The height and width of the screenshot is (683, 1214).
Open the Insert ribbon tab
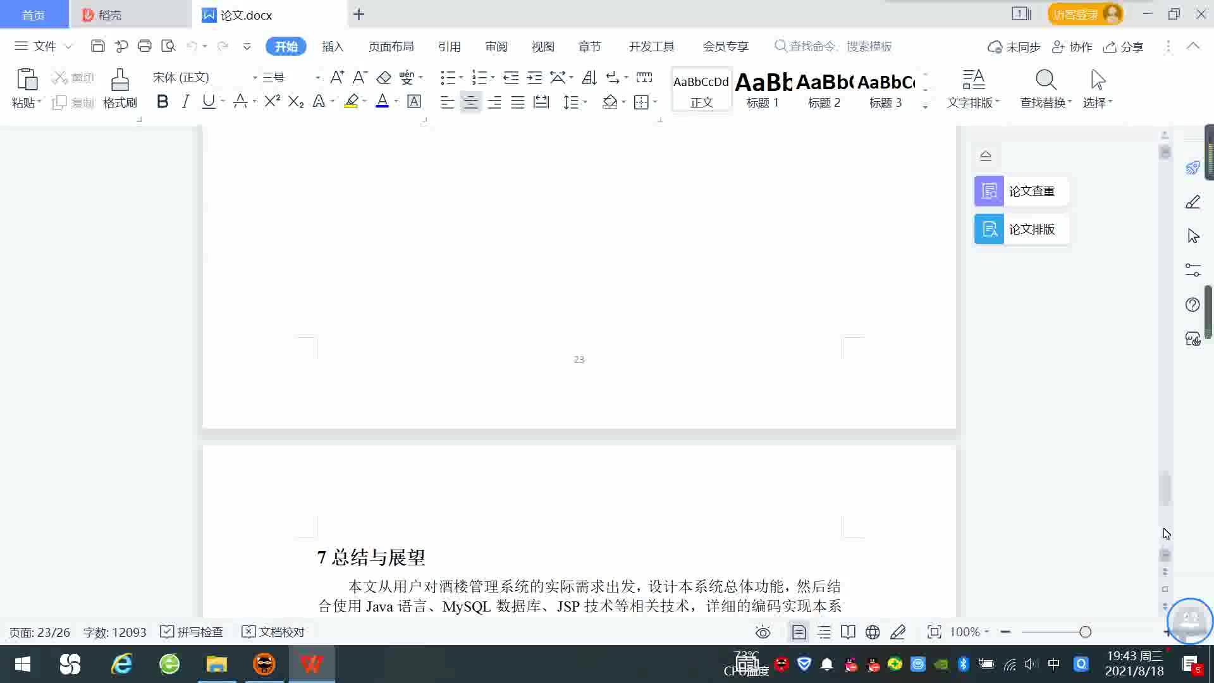(x=333, y=46)
